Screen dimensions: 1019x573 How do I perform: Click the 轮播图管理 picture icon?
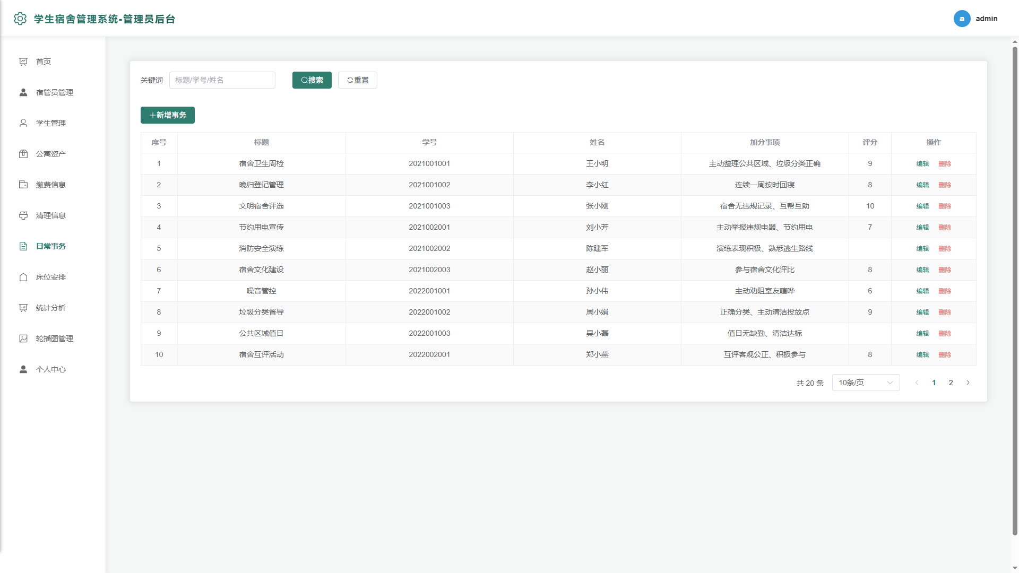tap(23, 338)
